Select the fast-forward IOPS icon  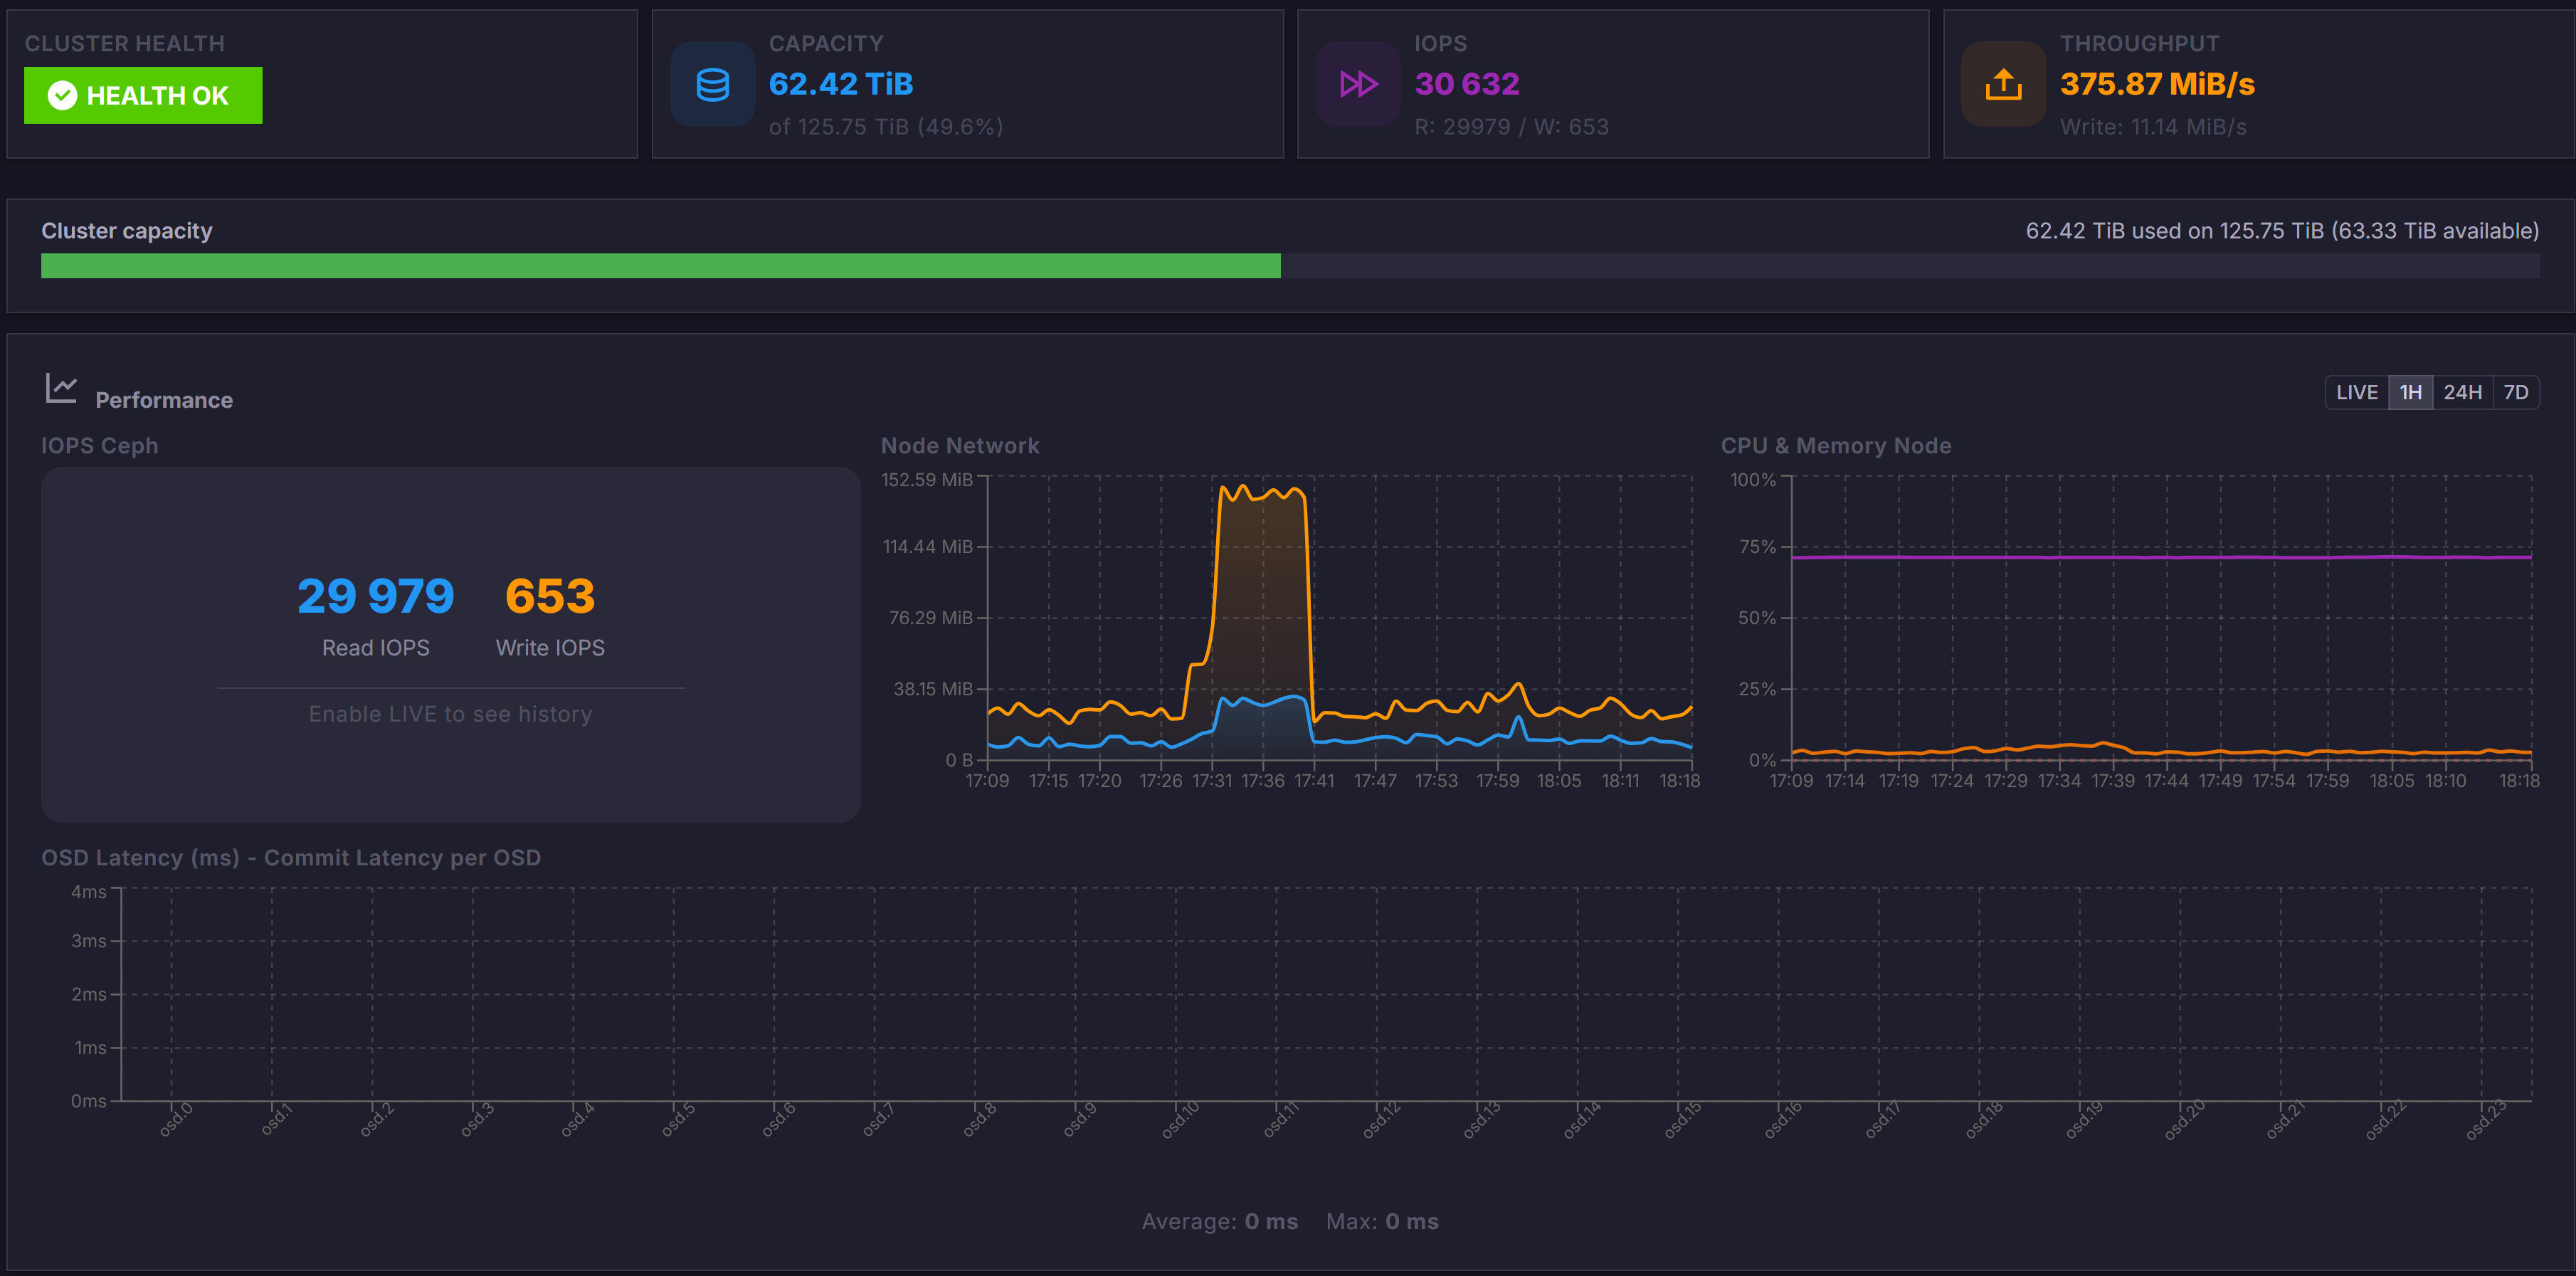click(x=1358, y=84)
